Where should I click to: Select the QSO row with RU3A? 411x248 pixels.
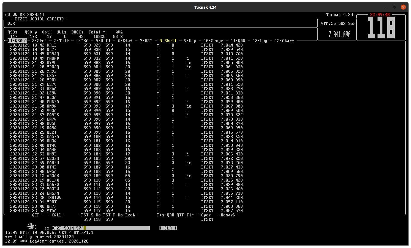click(x=126, y=141)
